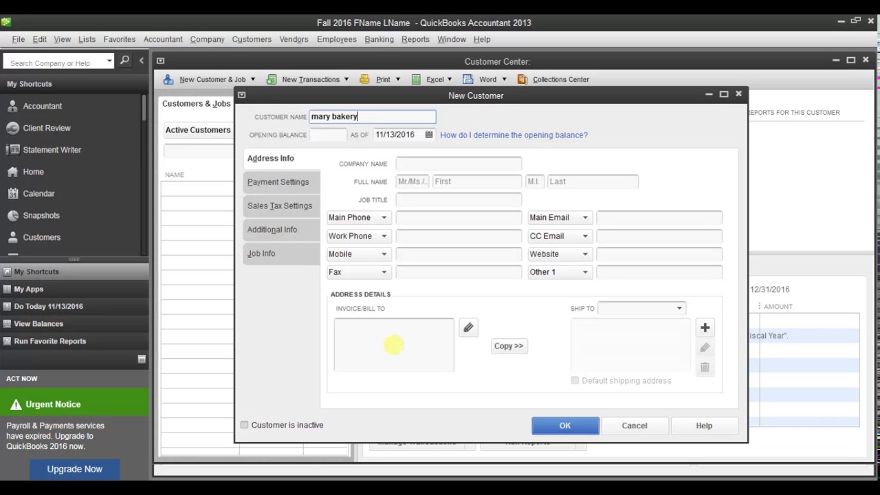Expand the CC Email type dropdown
Image resolution: width=880 pixels, height=495 pixels.
click(x=585, y=236)
